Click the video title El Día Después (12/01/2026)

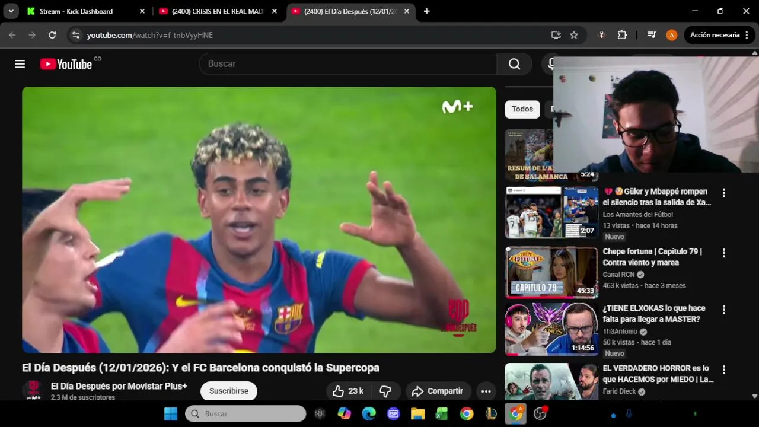(x=200, y=368)
